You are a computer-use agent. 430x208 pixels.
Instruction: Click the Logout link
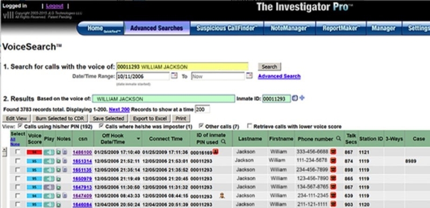pos(55,6)
